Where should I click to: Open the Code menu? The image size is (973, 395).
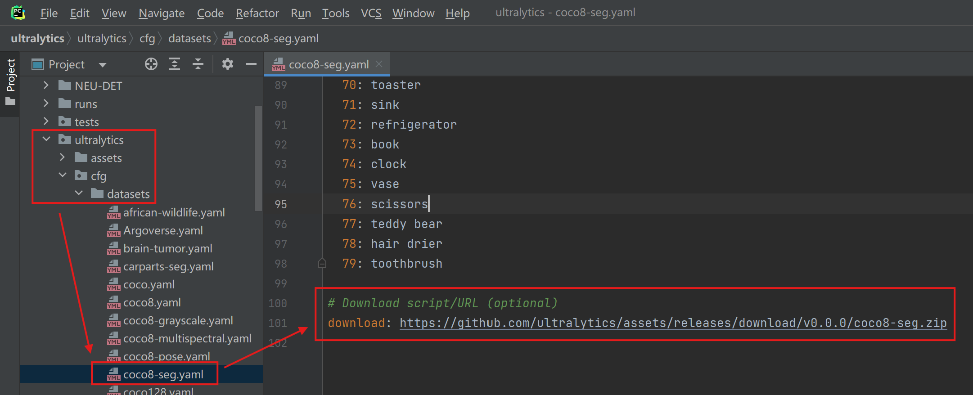pos(210,13)
